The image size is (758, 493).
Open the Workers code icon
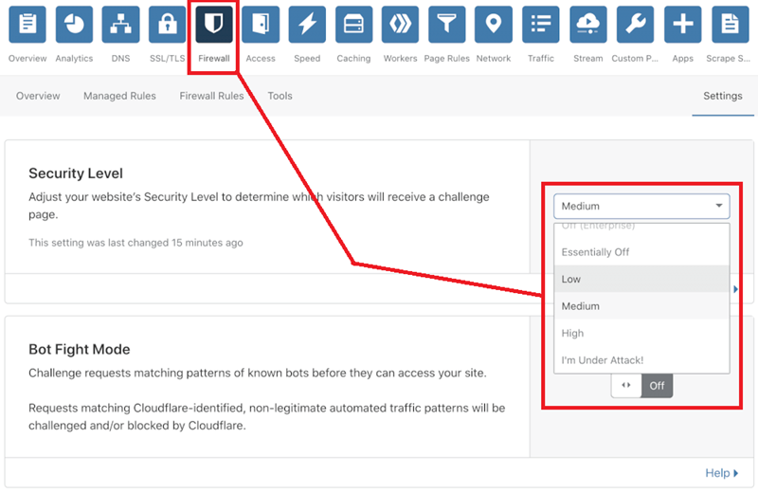click(400, 25)
